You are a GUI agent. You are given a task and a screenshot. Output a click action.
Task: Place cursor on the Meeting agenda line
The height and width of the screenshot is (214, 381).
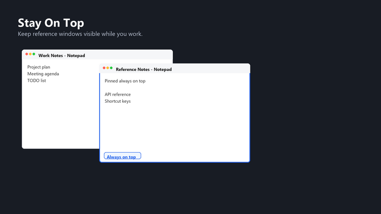(43, 74)
